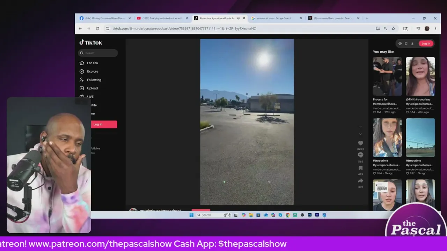Click the TikTok logo
The image size is (447, 251).
(x=91, y=43)
